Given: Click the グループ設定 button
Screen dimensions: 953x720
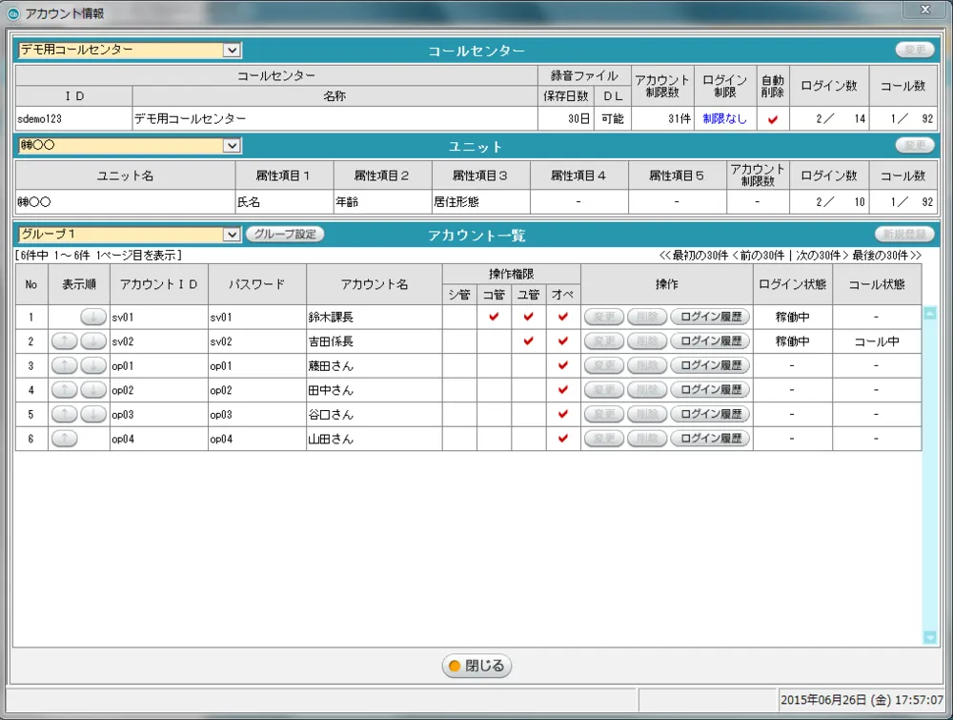Looking at the screenshot, I should click(284, 235).
